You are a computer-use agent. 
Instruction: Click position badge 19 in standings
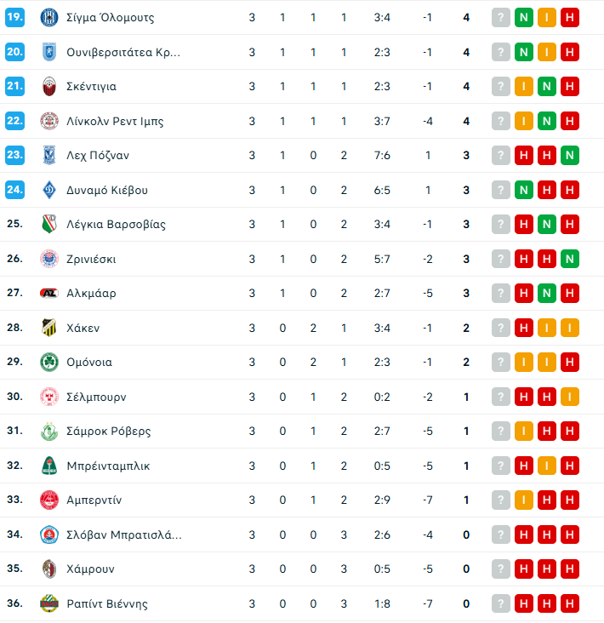click(x=14, y=18)
